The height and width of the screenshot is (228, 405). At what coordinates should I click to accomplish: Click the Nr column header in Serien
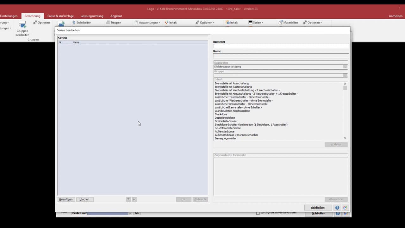click(x=65, y=42)
